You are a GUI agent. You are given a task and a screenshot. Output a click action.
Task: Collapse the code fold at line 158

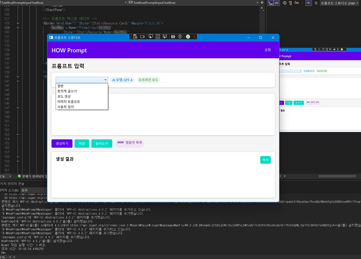[18, 157]
